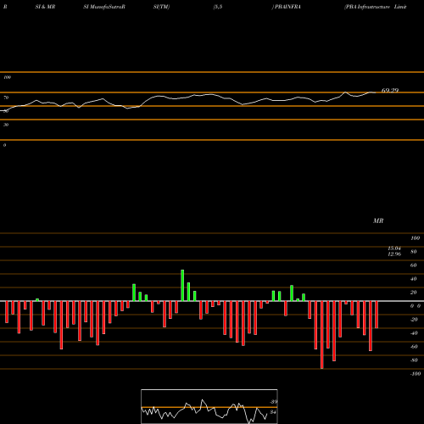424x424 pixels.
Task: Click the 'SI MunafaSutraR' header text
Action: [104, 7]
